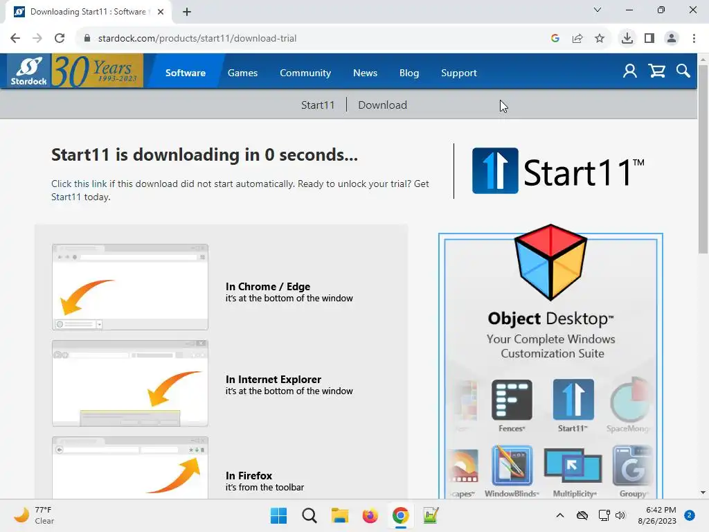This screenshot has height=532, width=709.
Task: Open the tab search dropdown arrow
Action: 598,10
